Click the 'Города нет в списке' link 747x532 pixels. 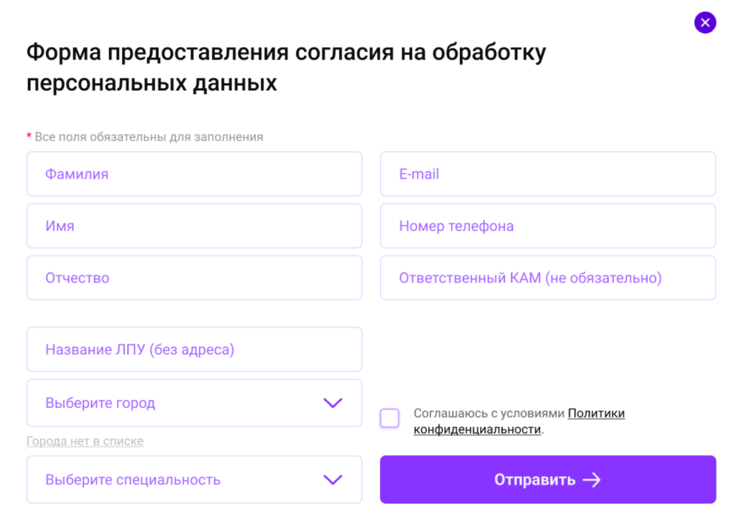coord(85,441)
